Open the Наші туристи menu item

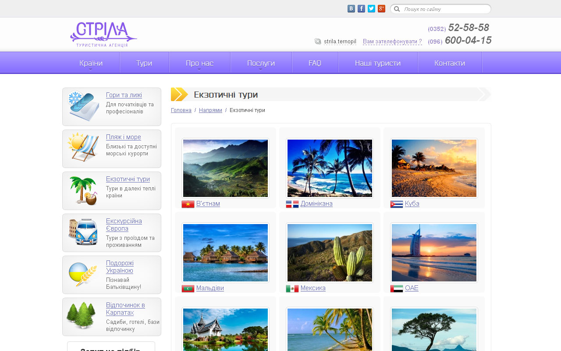[378, 63]
